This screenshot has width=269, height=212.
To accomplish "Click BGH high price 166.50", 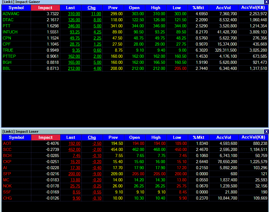I will point(159,62).
